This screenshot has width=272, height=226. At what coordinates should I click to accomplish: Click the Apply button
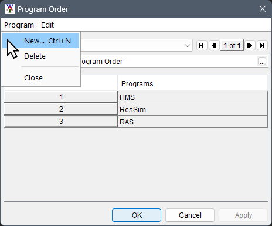pyautogui.click(x=243, y=215)
